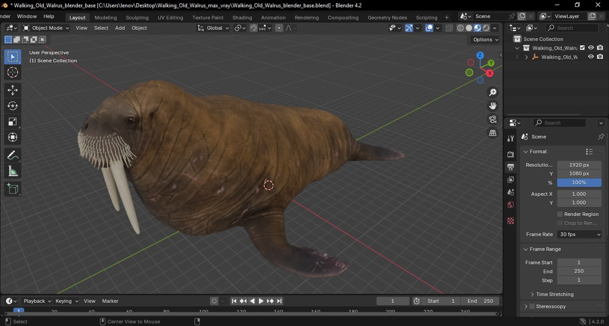Switch to the Shading workspace tab

coord(242,17)
